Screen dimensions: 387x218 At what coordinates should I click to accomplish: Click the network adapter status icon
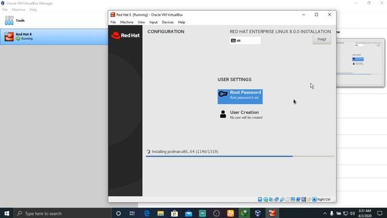coord(276,199)
